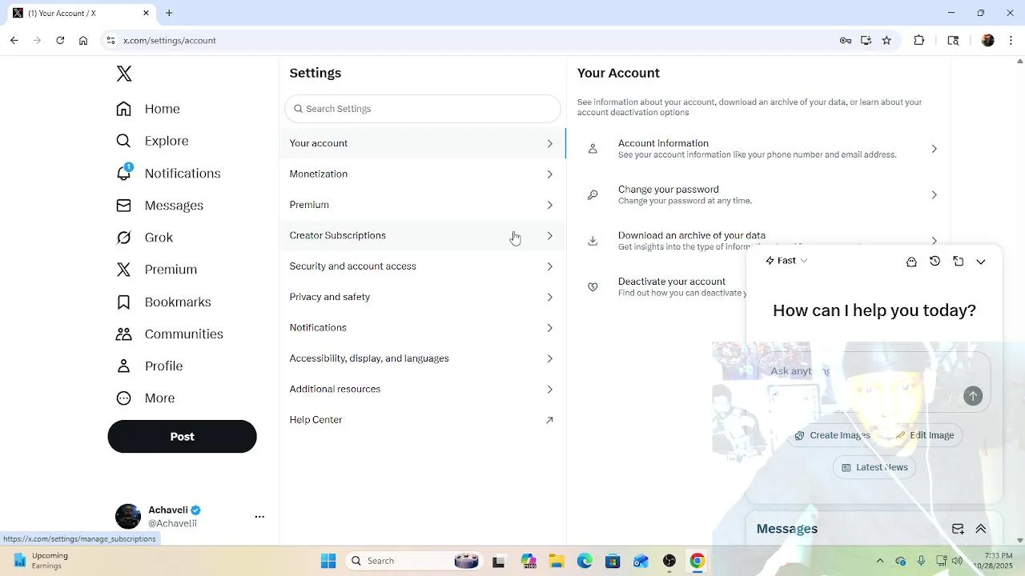The image size is (1025, 576).
Task: Open Bookmarks from the sidebar
Action: click(163, 302)
